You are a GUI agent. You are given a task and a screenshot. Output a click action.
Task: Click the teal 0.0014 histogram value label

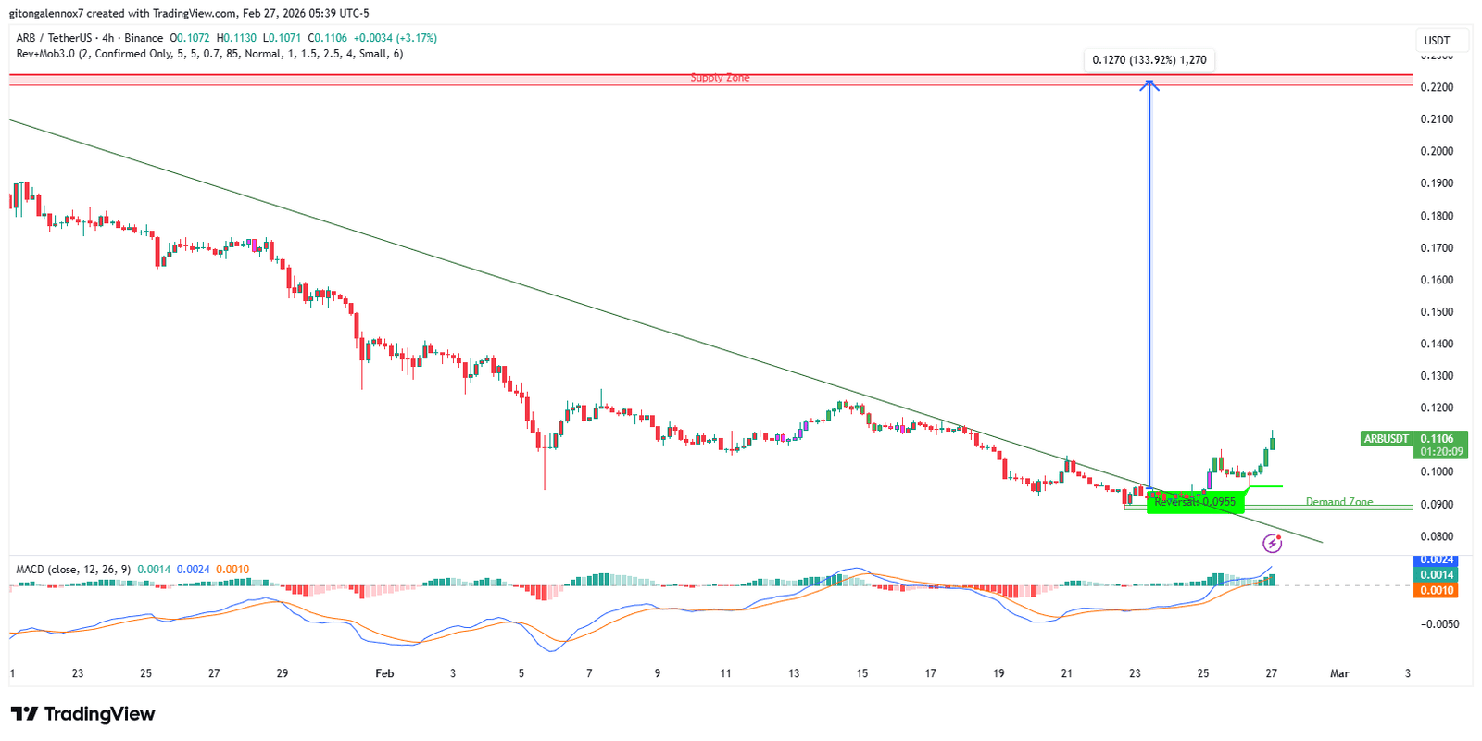1436,575
